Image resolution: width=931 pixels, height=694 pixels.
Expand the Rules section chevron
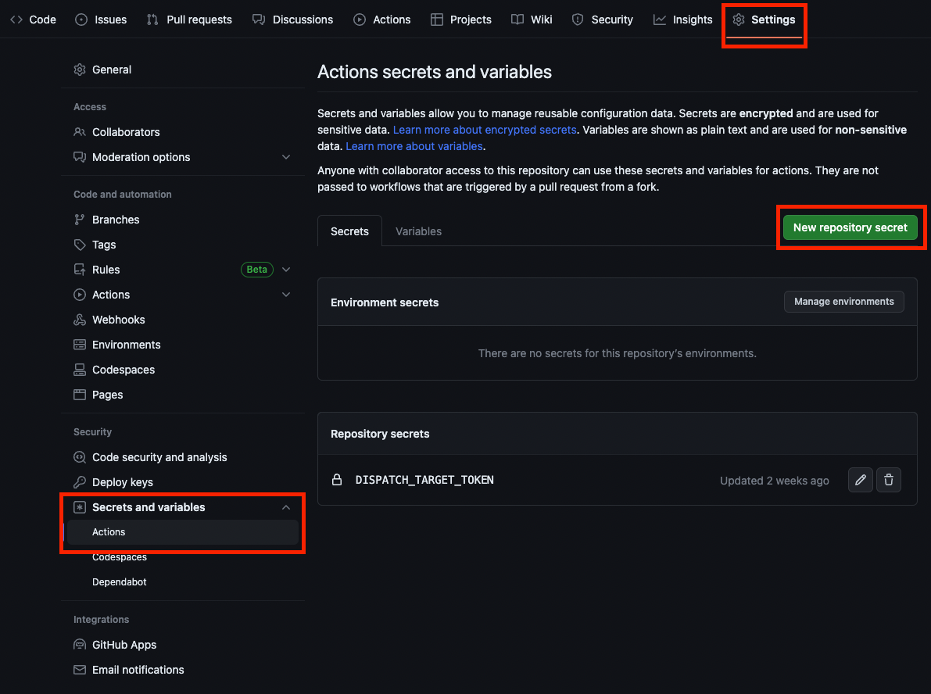tap(286, 270)
